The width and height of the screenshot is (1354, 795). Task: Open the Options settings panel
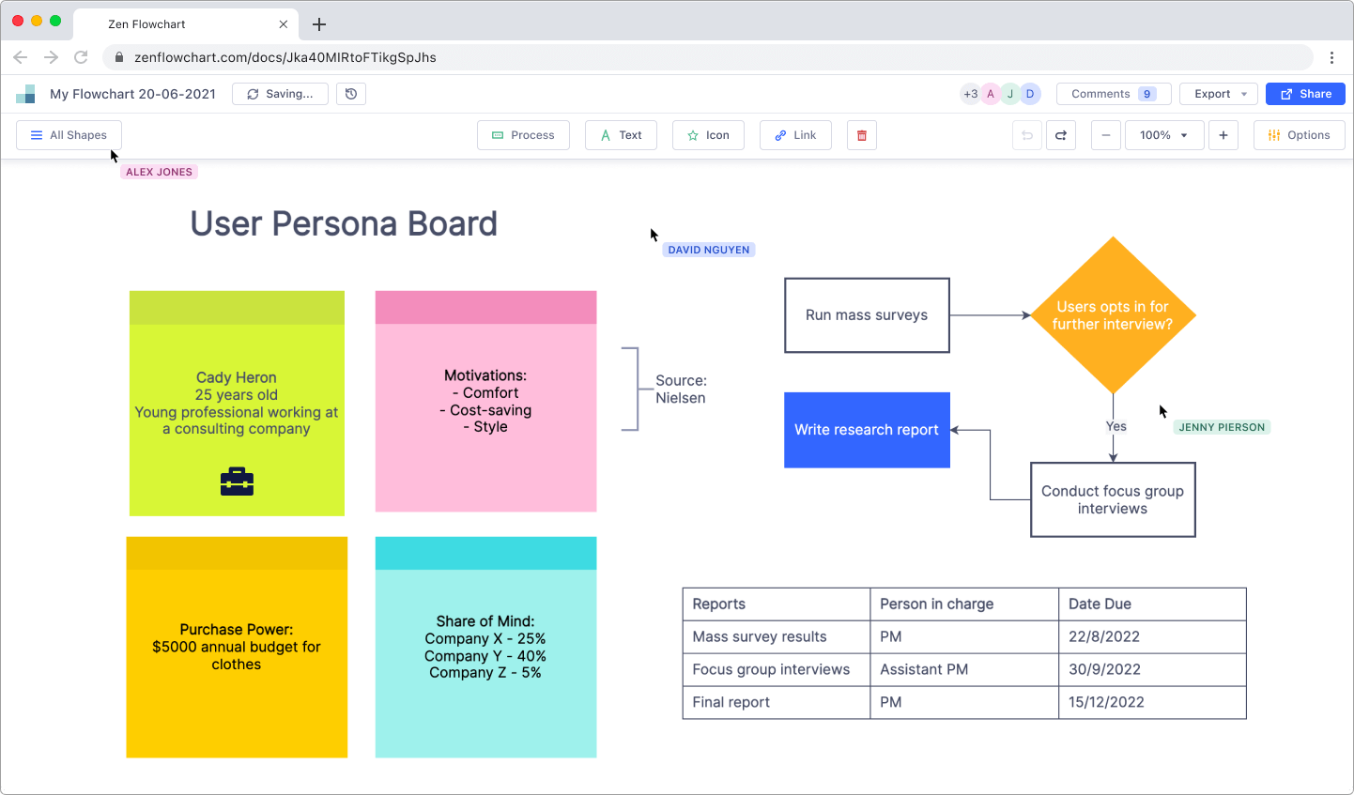click(x=1299, y=135)
